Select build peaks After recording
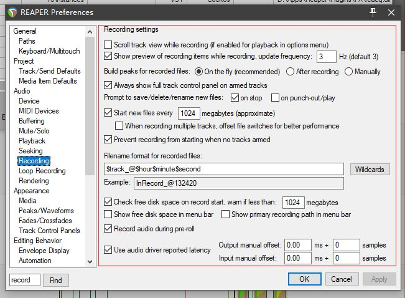 pyautogui.click(x=290, y=72)
